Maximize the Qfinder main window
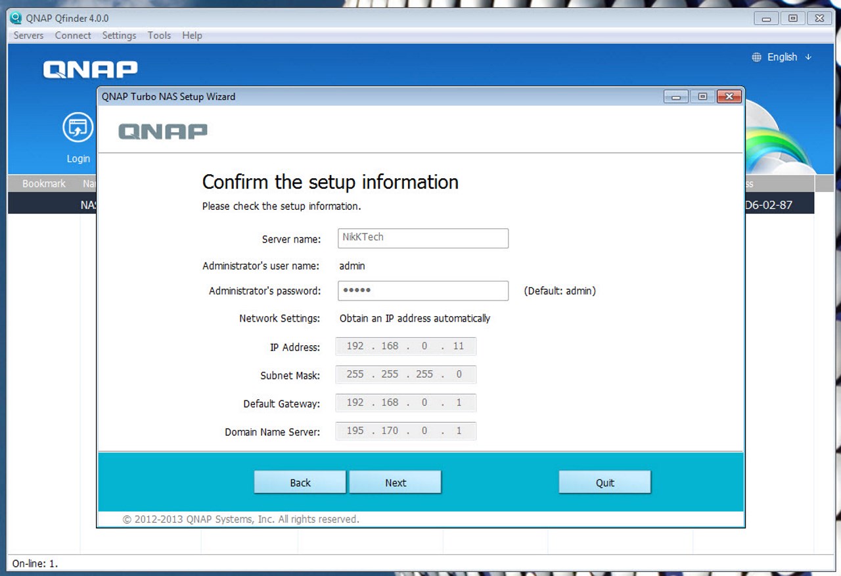The image size is (841, 576). 793,18
